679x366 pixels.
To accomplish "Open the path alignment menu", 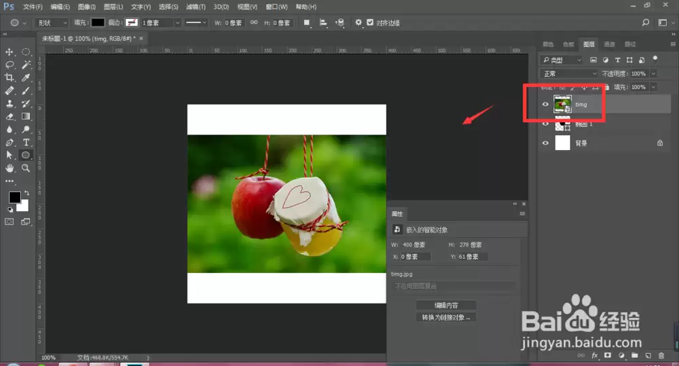I will [323, 22].
